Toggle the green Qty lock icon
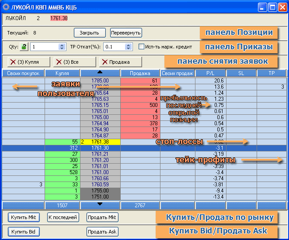Image resolution: width=289 pixels, height=240 pixels. click(24, 47)
